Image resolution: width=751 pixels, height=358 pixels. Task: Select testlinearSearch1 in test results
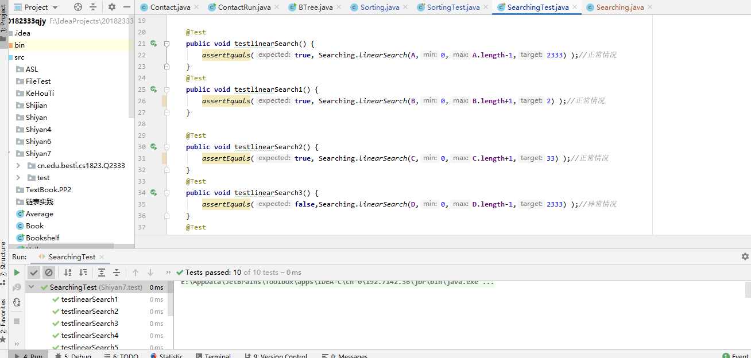pos(90,299)
